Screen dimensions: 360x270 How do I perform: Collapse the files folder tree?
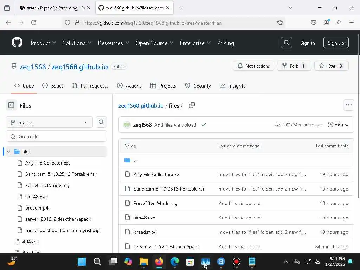(8, 152)
